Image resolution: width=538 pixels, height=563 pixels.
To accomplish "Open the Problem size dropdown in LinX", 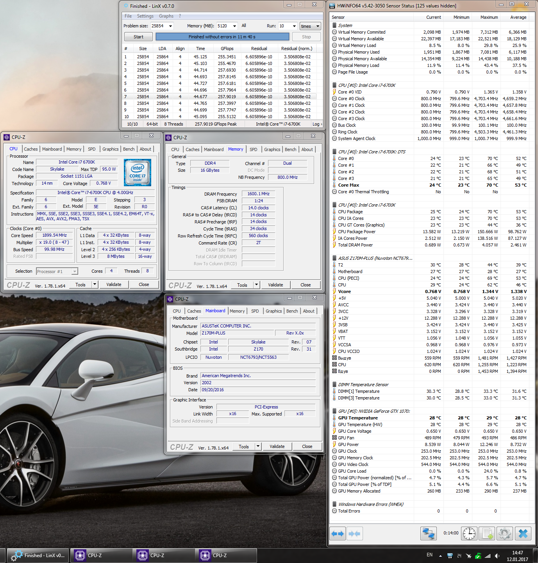I will click(x=170, y=26).
